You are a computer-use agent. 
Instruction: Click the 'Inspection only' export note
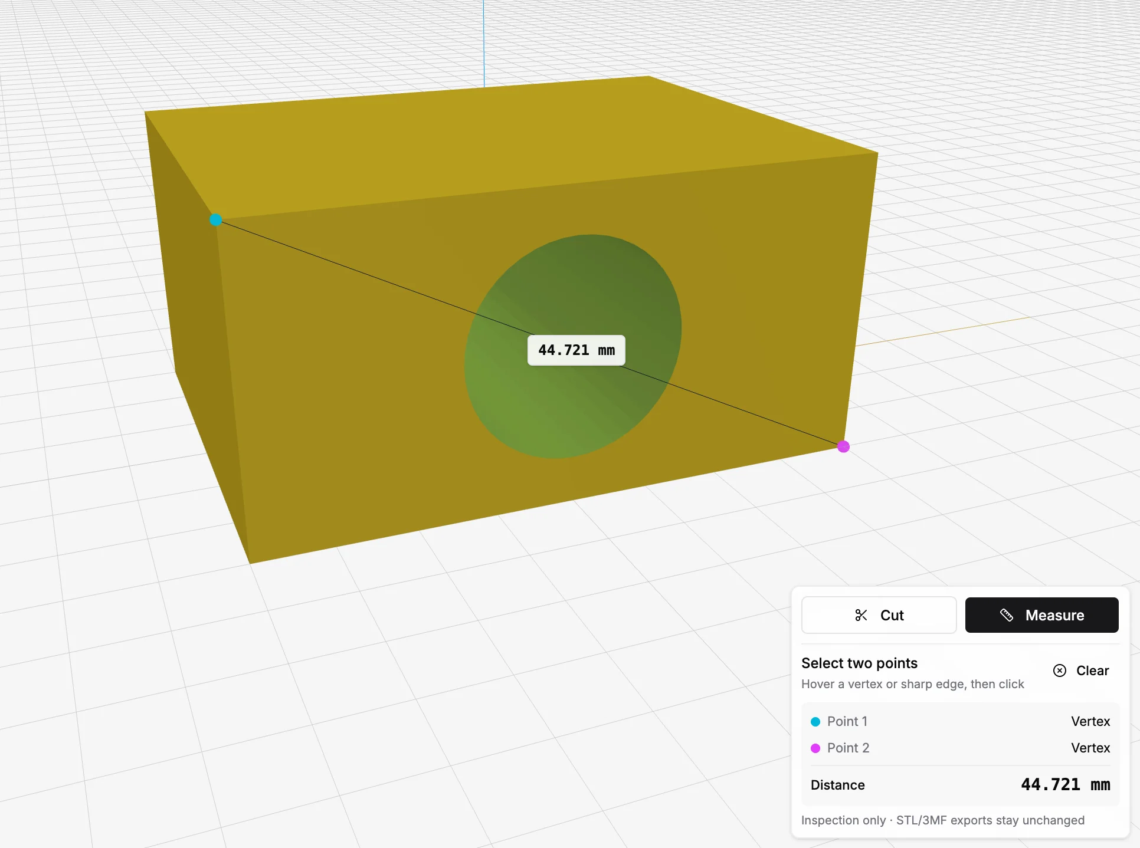(x=942, y=820)
